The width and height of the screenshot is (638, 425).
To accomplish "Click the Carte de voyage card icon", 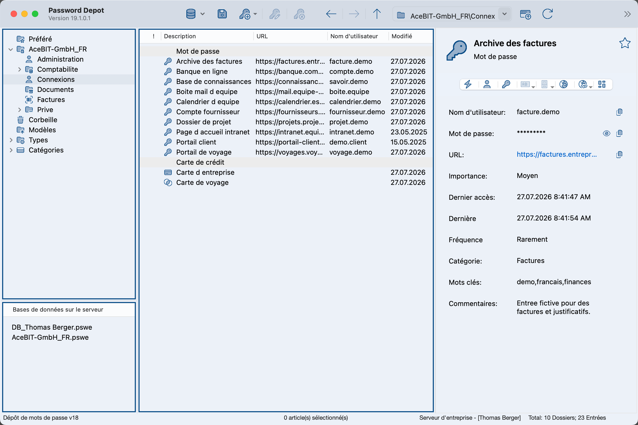I will pyautogui.click(x=168, y=182).
